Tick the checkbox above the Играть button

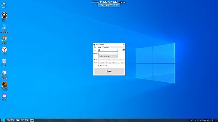point(99,66)
